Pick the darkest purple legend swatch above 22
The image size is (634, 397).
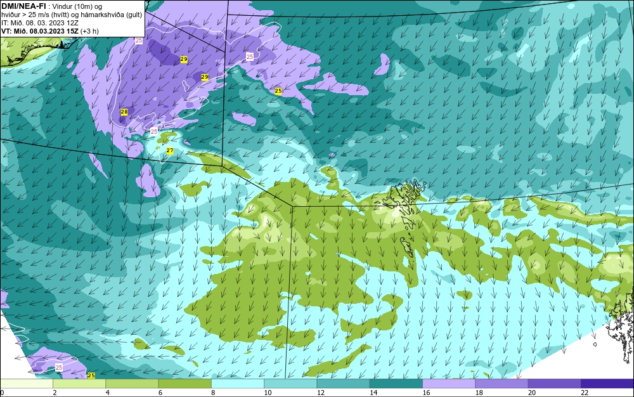coord(607,384)
